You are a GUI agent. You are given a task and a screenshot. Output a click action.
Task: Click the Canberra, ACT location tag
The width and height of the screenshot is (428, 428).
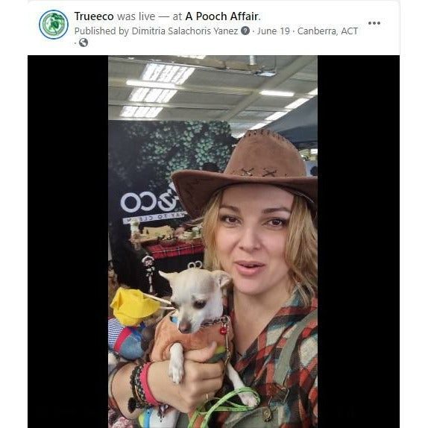327,31
